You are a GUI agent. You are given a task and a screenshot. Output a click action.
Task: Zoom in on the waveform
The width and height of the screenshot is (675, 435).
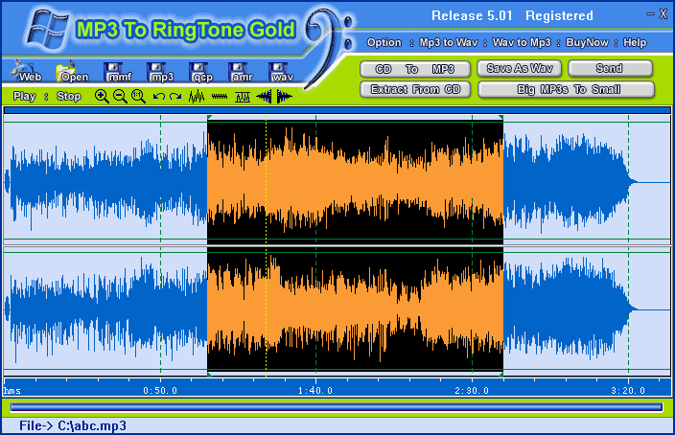pos(102,96)
